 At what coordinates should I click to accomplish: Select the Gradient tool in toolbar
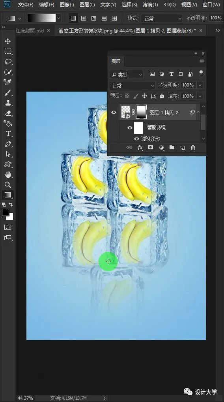(7, 195)
